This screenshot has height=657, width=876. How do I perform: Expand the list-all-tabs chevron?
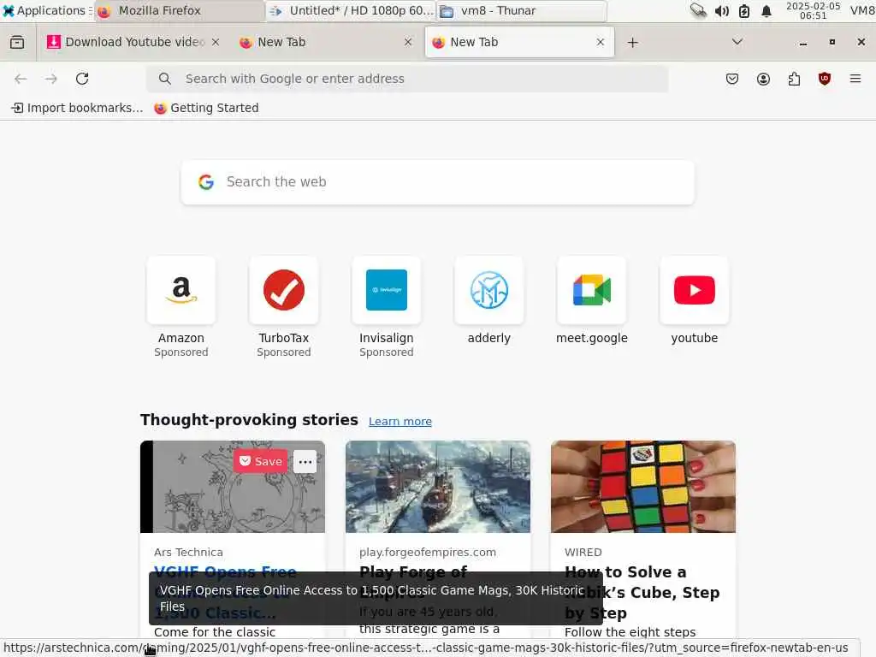737,42
